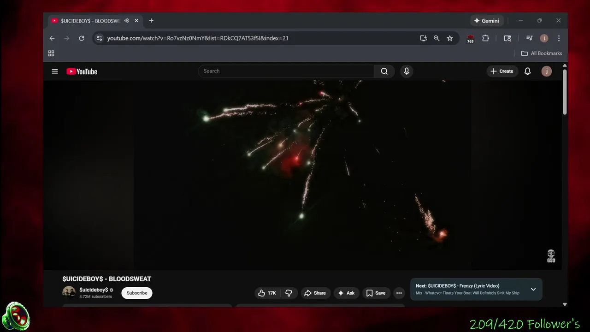Click the Ask button
The height and width of the screenshot is (332, 590).
(x=346, y=293)
